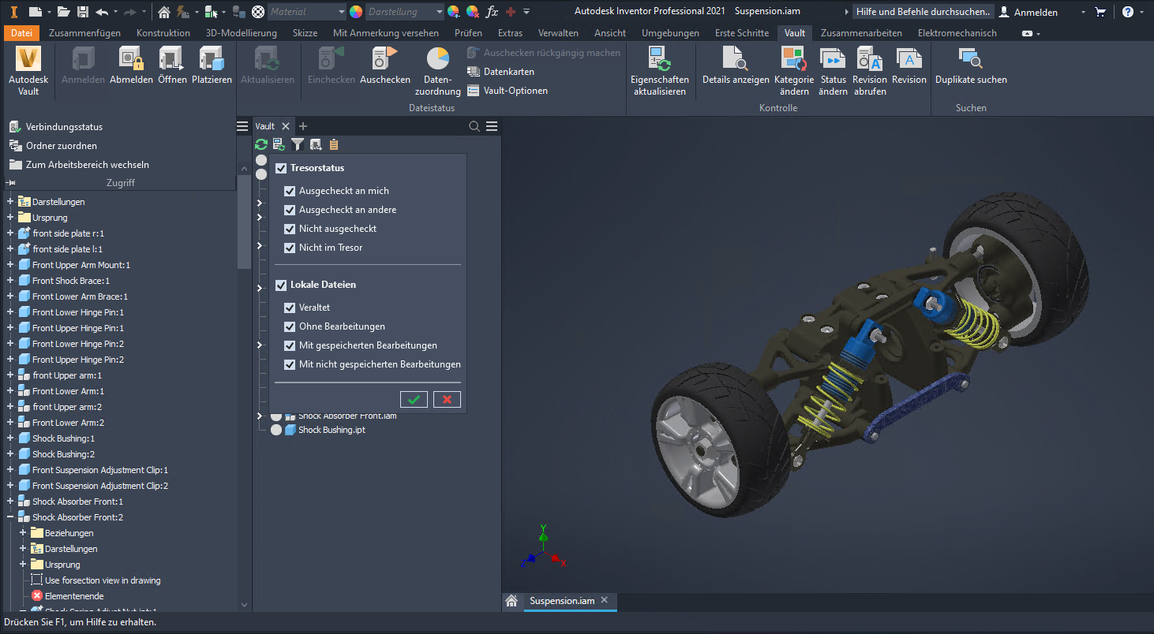
Task: Confirm filter with green checkmark button
Action: [414, 399]
